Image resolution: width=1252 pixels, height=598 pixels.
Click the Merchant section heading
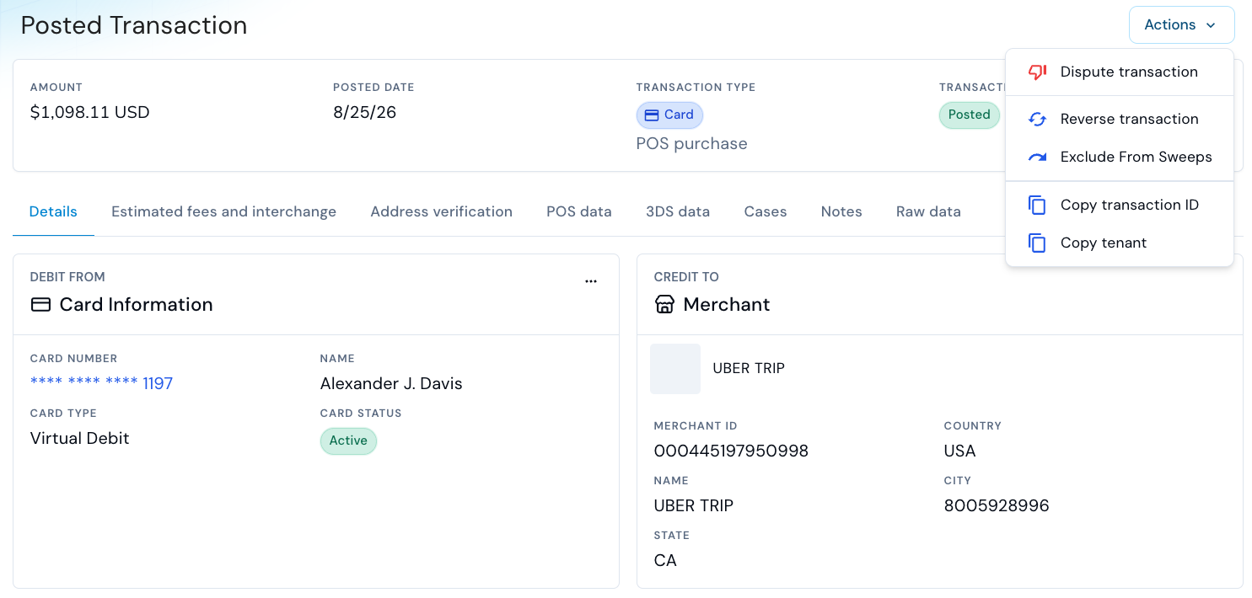click(727, 305)
